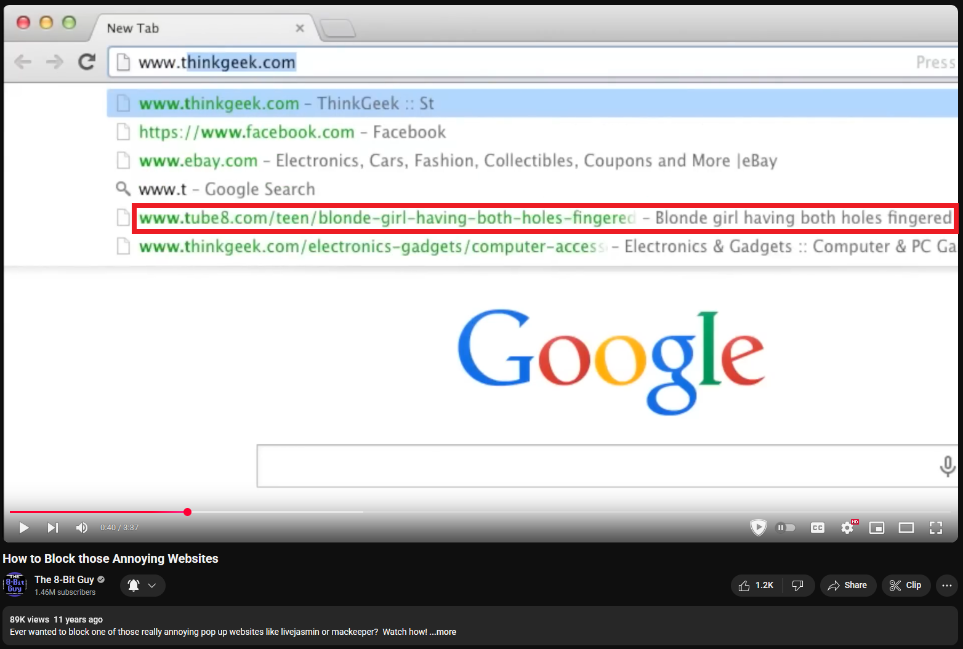963x649 pixels.
Task: Switch to theater mode
Action: pos(906,528)
